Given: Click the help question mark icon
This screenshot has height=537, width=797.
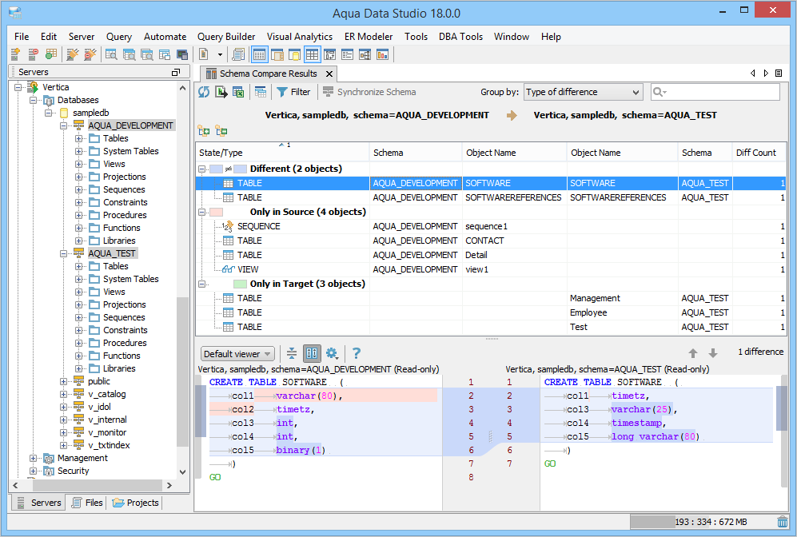Looking at the screenshot, I should (x=357, y=353).
